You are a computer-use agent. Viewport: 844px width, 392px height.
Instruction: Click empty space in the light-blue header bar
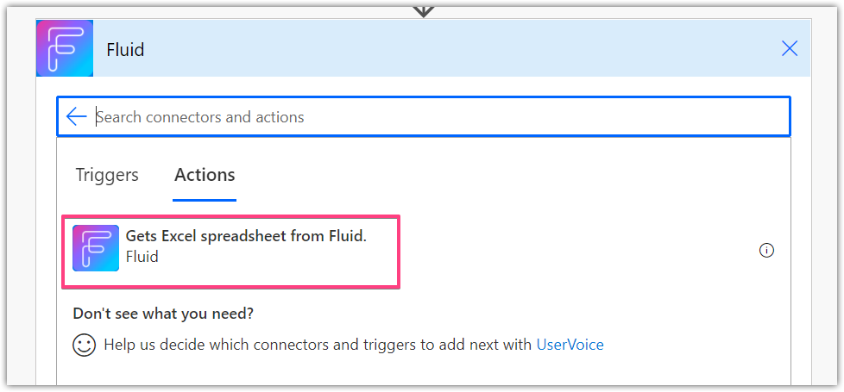point(457,49)
